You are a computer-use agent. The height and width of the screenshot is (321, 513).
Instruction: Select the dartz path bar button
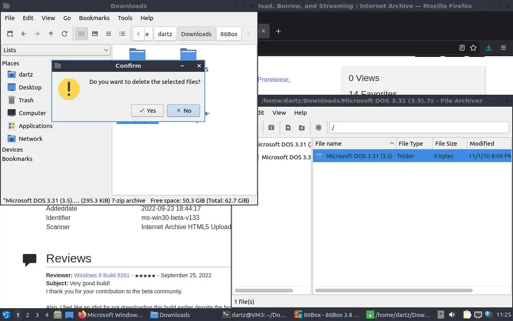click(x=165, y=34)
